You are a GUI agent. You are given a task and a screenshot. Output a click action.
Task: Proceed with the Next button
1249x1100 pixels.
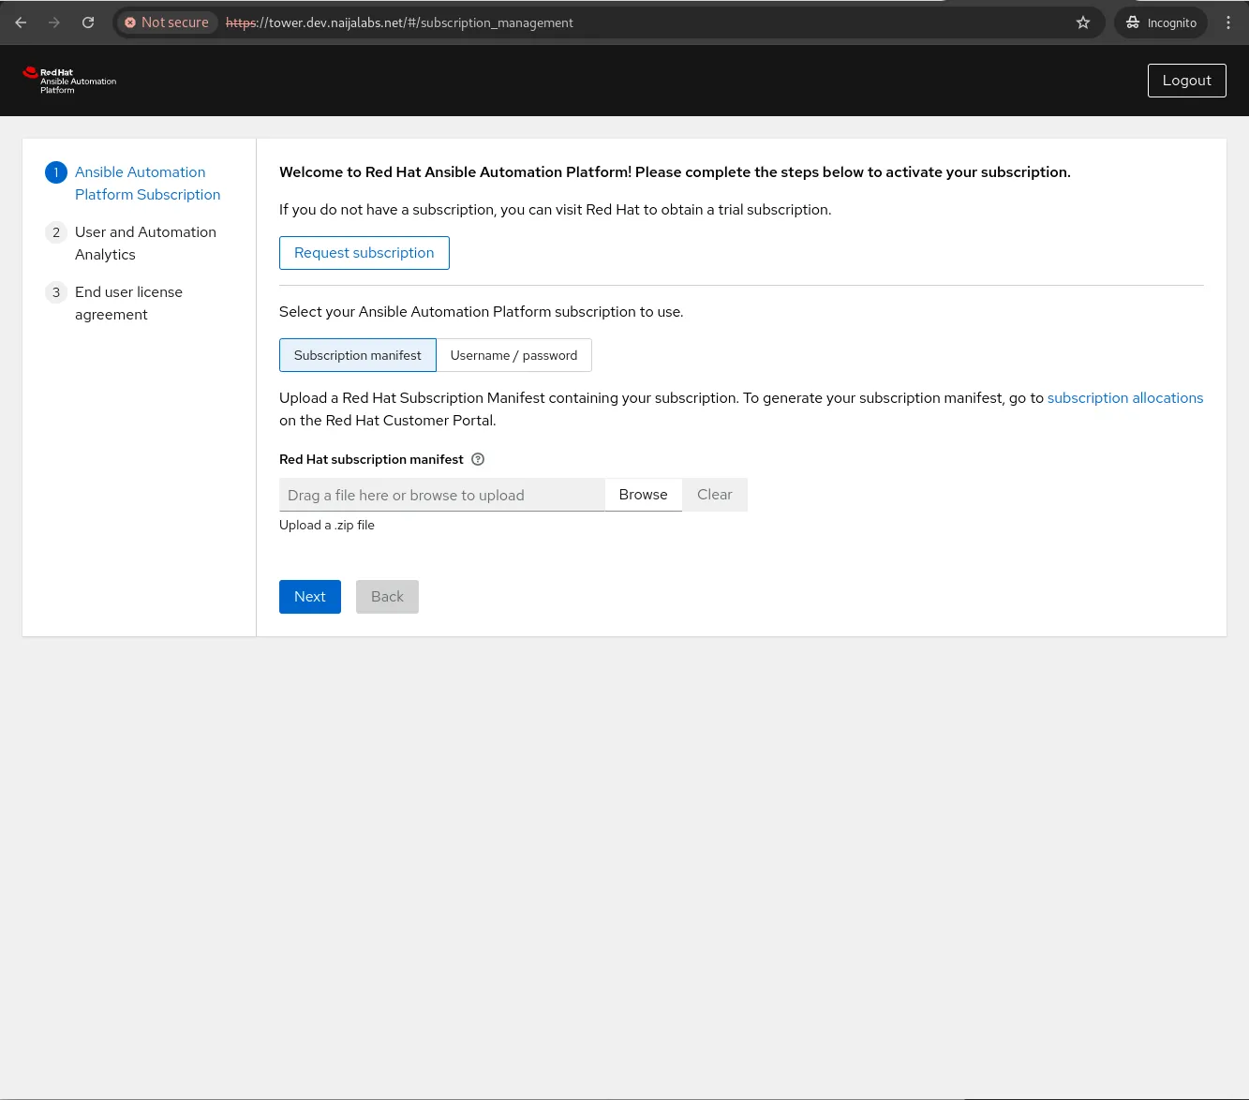310,597
